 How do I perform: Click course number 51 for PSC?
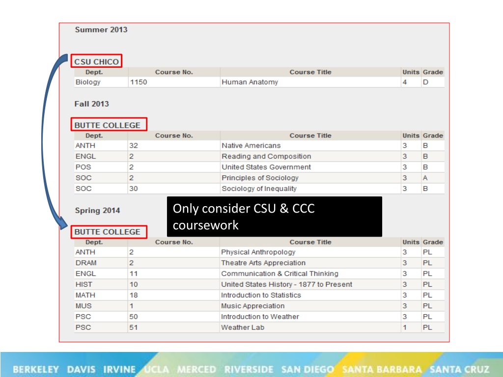pyautogui.click(x=134, y=327)
